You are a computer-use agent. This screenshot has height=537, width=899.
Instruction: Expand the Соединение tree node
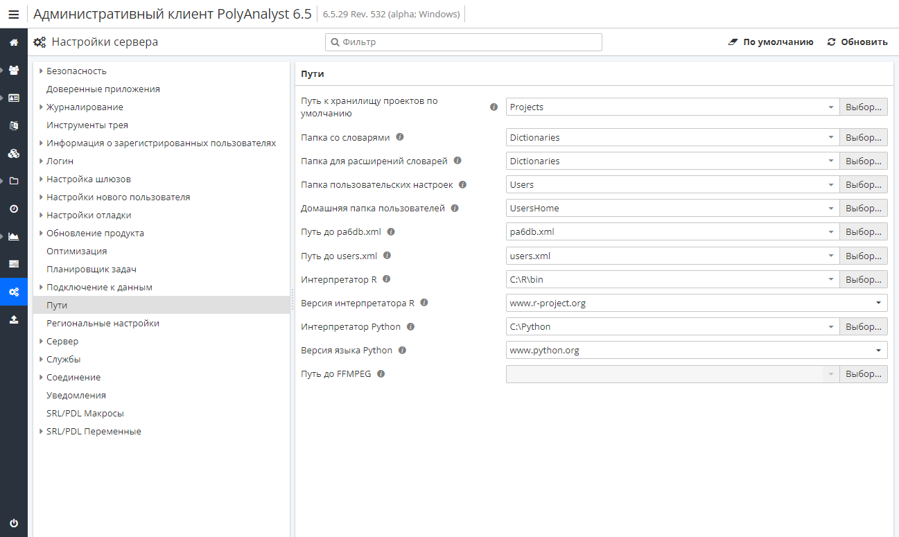point(41,377)
